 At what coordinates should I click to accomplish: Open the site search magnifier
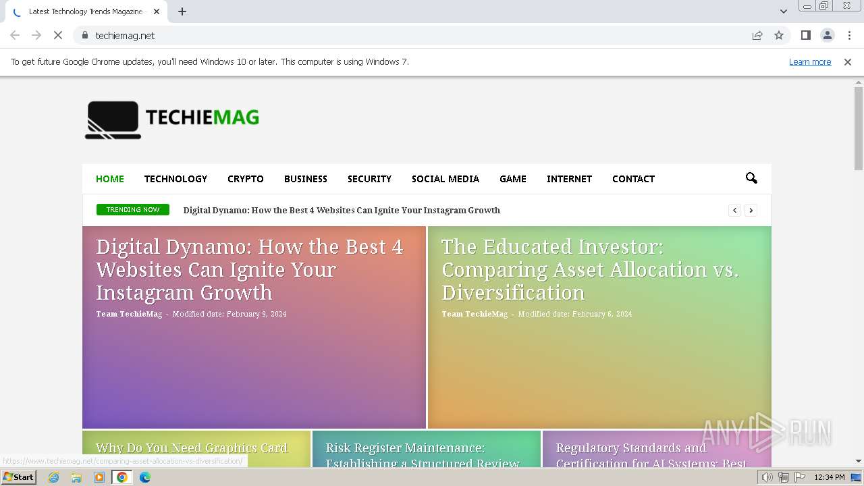click(x=751, y=178)
